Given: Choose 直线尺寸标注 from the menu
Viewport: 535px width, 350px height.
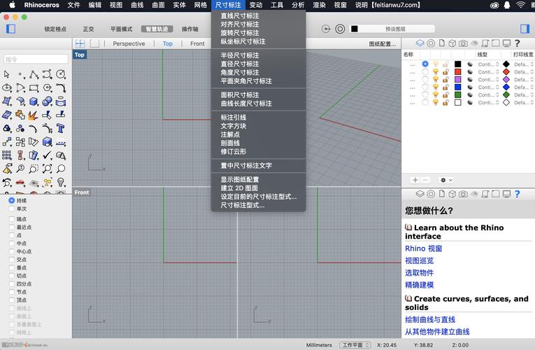Looking at the screenshot, I should click(240, 15).
